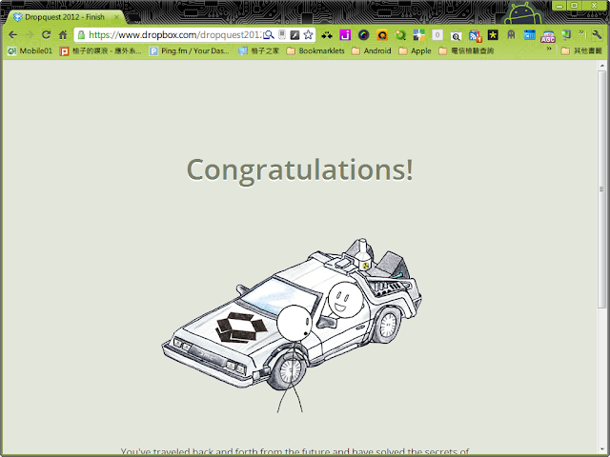Click the Congratulations! heading

click(x=300, y=169)
